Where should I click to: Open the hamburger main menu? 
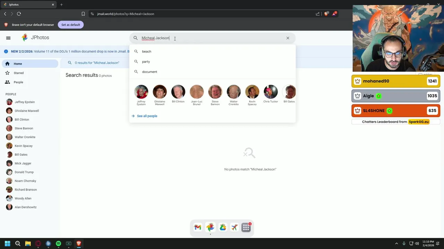[x=8, y=38]
